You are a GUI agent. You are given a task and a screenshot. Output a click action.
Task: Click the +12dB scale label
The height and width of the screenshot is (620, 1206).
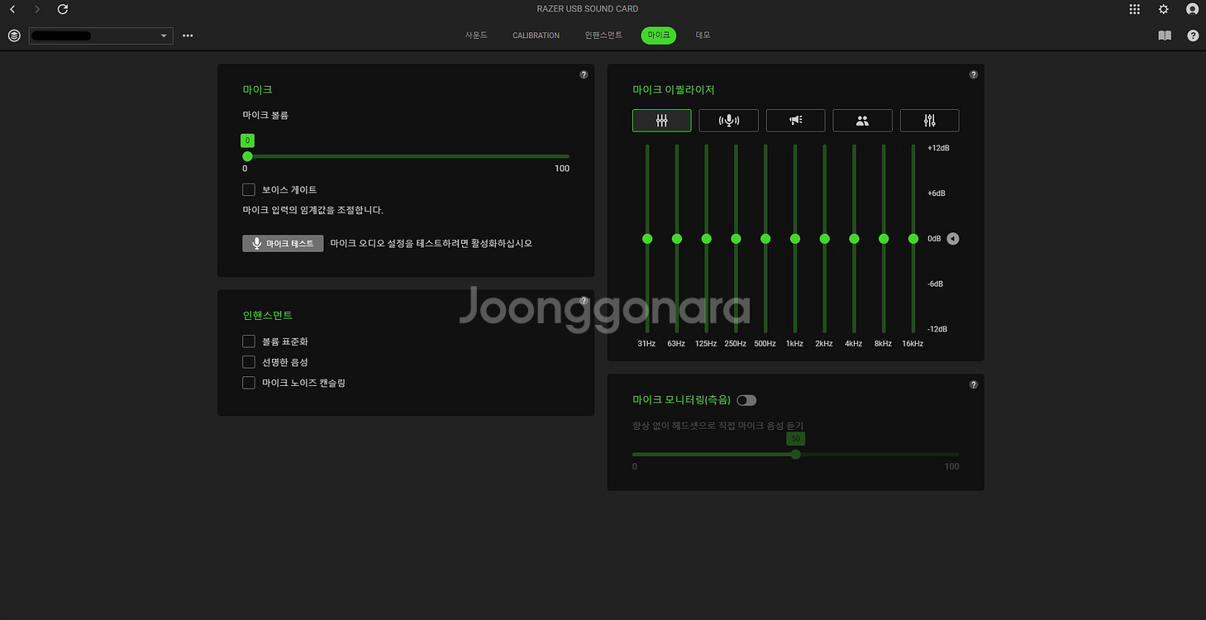tap(938, 148)
